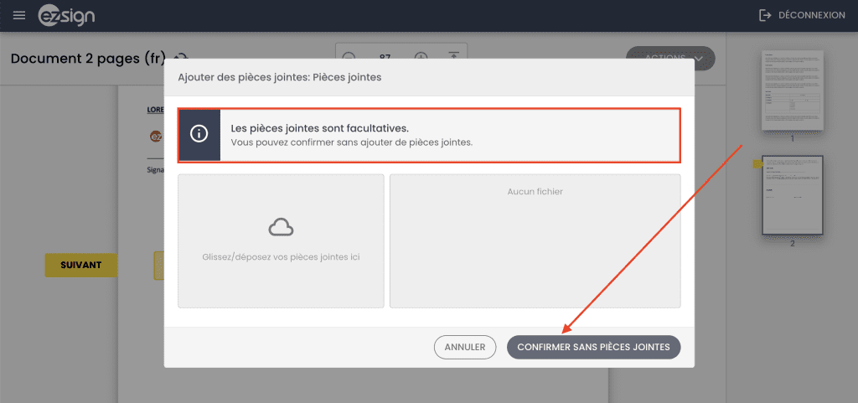Viewport: 858px width, 403px height.
Task: Click the yellow SUIVANT button
Action: point(80,265)
